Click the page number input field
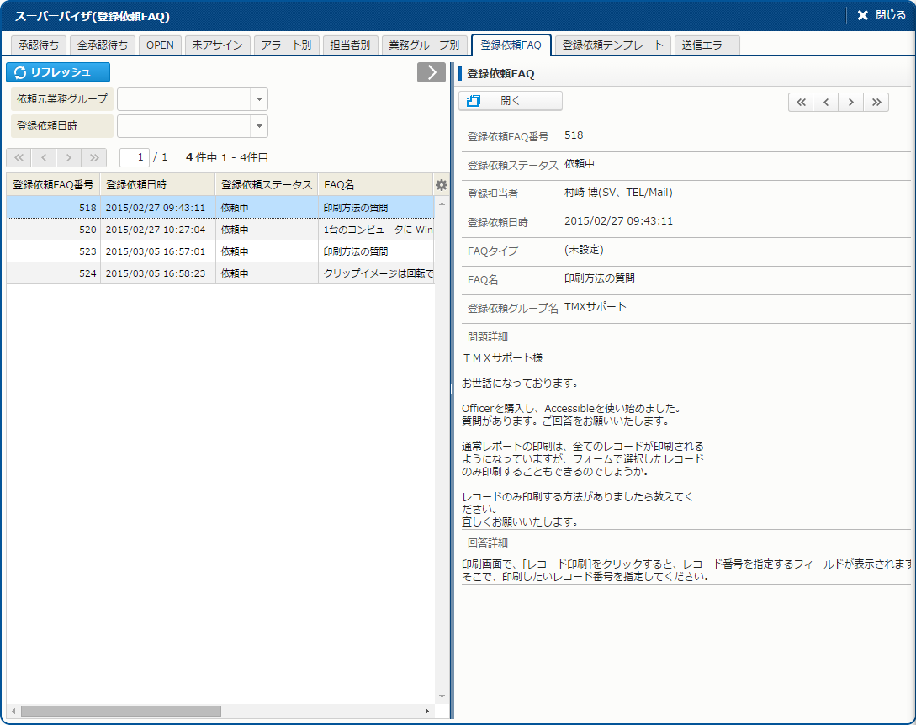Screen dimensions: 916x725 coord(135,157)
